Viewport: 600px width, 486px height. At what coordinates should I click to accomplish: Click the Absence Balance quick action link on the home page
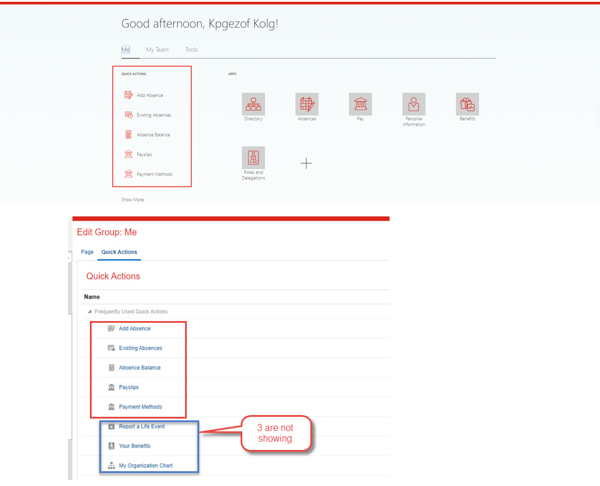click(x=154, y=135)
